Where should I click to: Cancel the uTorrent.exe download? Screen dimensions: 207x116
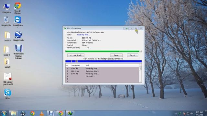[133, 55]
